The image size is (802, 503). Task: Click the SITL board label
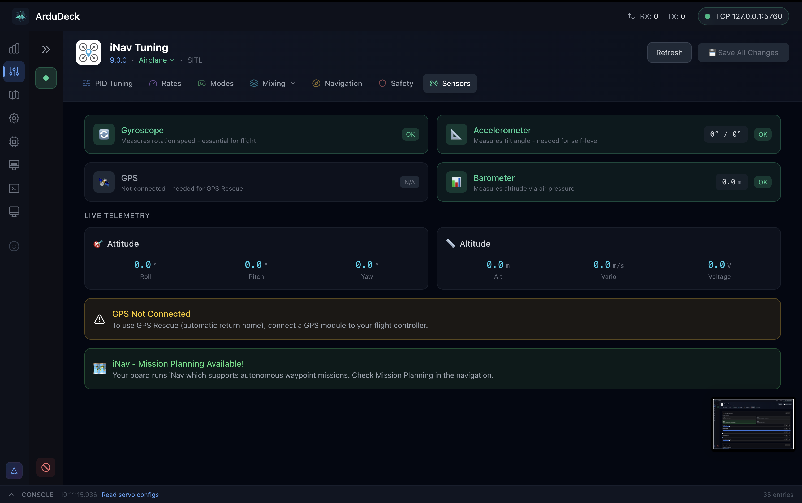tap(195, 60)
